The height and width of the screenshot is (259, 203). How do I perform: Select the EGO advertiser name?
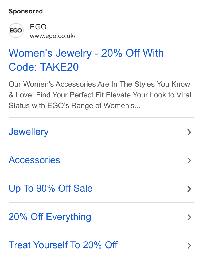click(38, 27)
